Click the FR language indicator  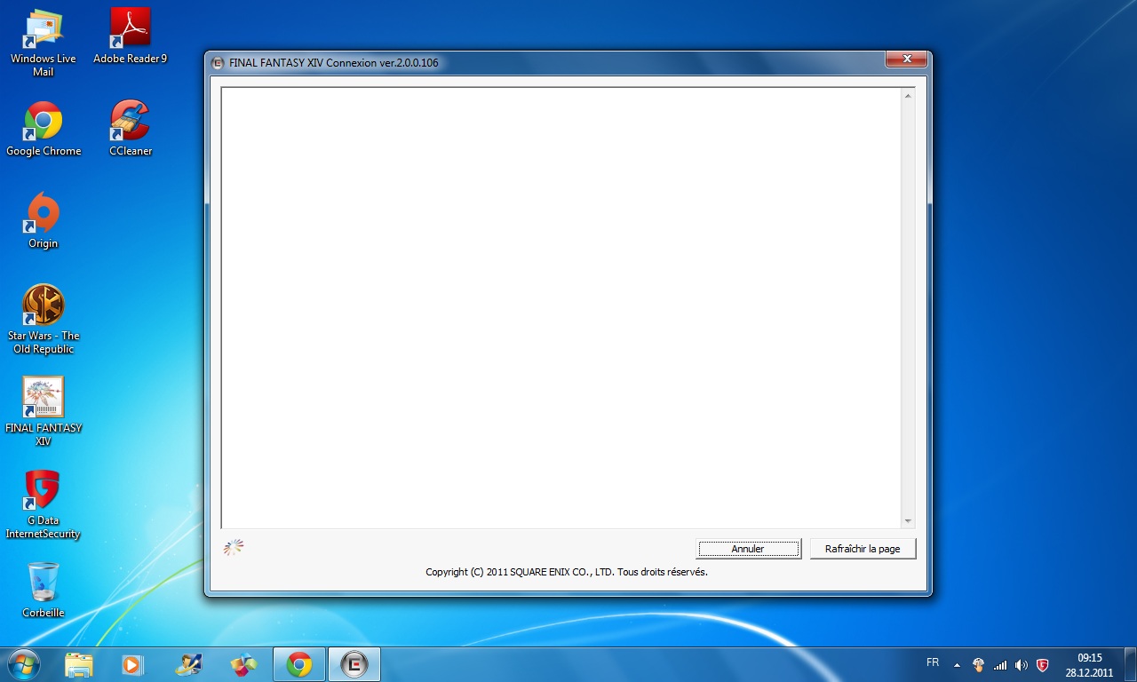(933, 662)
